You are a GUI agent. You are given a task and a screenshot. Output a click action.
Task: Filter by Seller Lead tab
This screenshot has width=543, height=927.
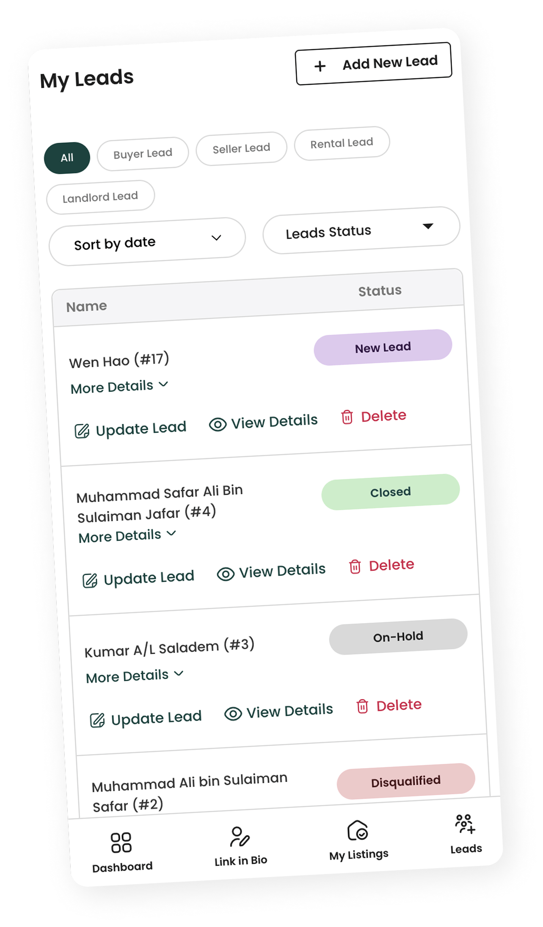[241, 148]
